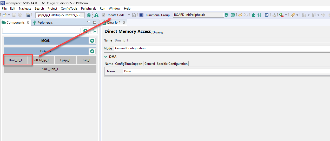This screenshot has width=330, height=141.
Task: Click the grey Redo arrow icon
Action: [246, 15]
